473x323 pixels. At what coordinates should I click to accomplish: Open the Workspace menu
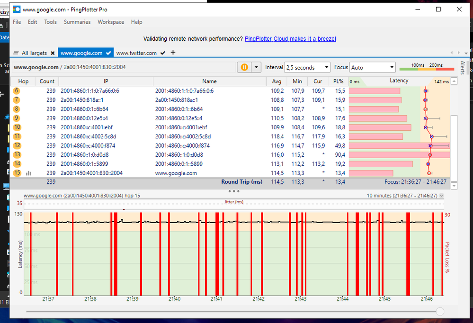pos(111,22)
